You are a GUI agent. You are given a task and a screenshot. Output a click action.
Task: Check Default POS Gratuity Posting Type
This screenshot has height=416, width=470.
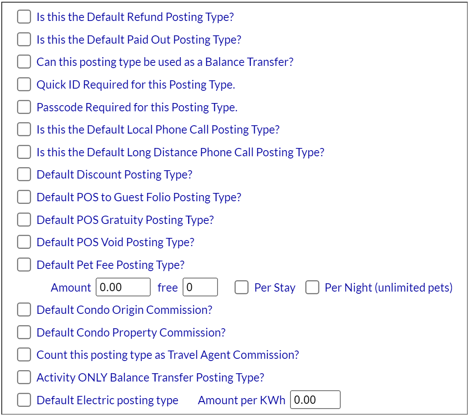point(24,220)
